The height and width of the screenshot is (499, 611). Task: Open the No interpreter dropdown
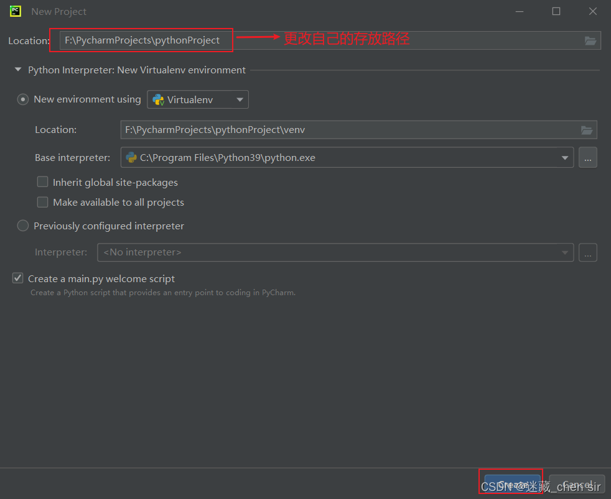click(335, 253)
